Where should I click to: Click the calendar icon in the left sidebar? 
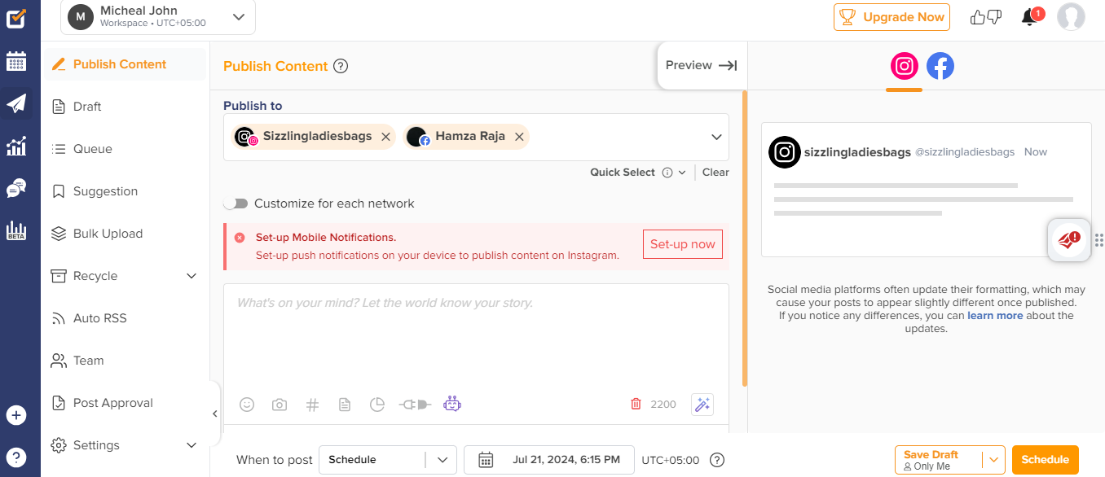tap(18, 61)
